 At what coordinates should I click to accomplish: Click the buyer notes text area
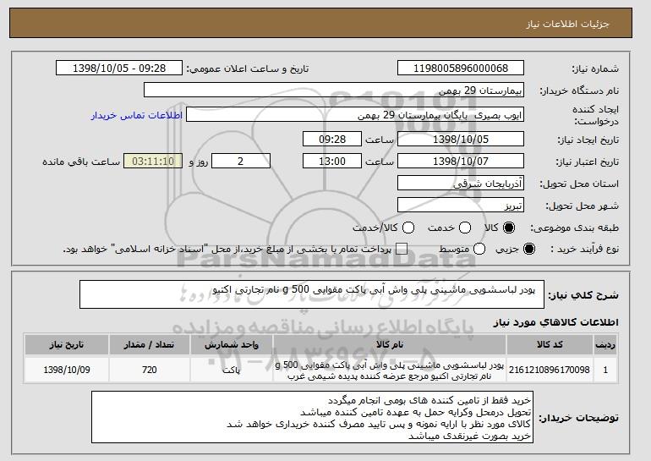point(312,417)
